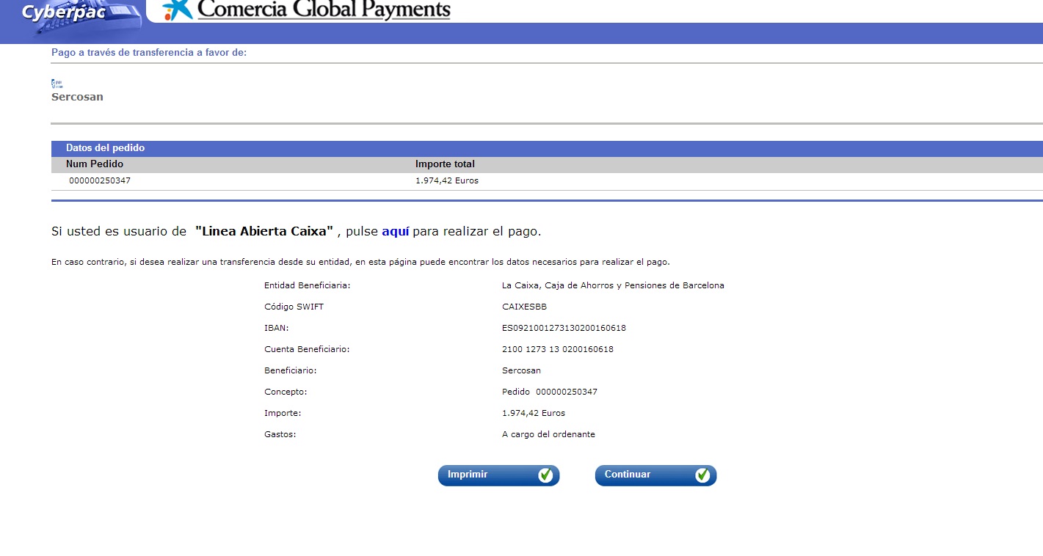Select 1.974,42 Euros under Importe total

pos(447,180)
